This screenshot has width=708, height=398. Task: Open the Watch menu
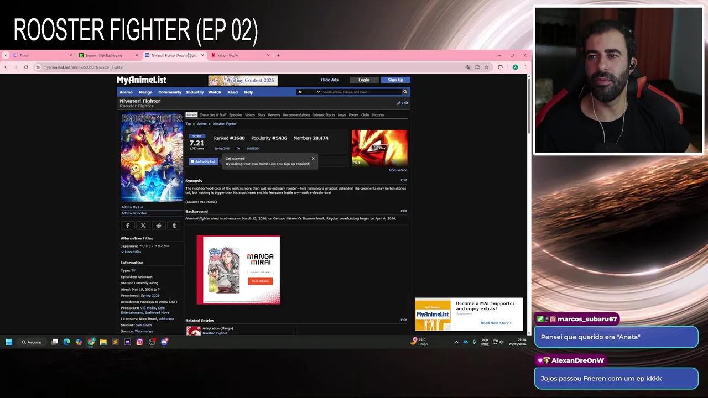click(215, 92)
